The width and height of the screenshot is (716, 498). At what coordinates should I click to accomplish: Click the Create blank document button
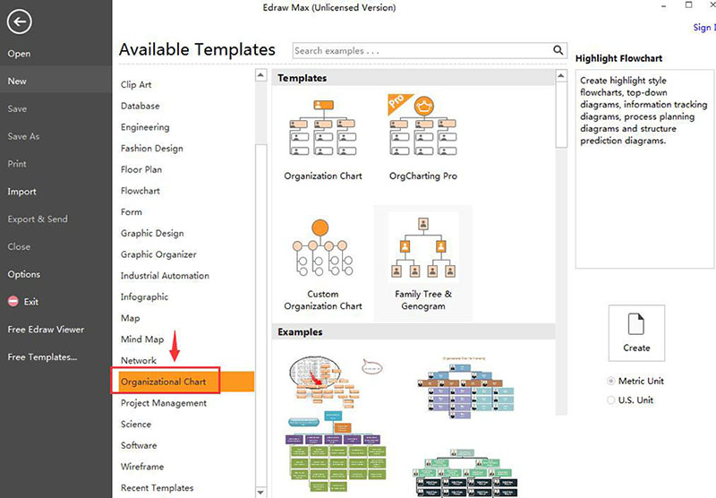[x=636, y=333]
